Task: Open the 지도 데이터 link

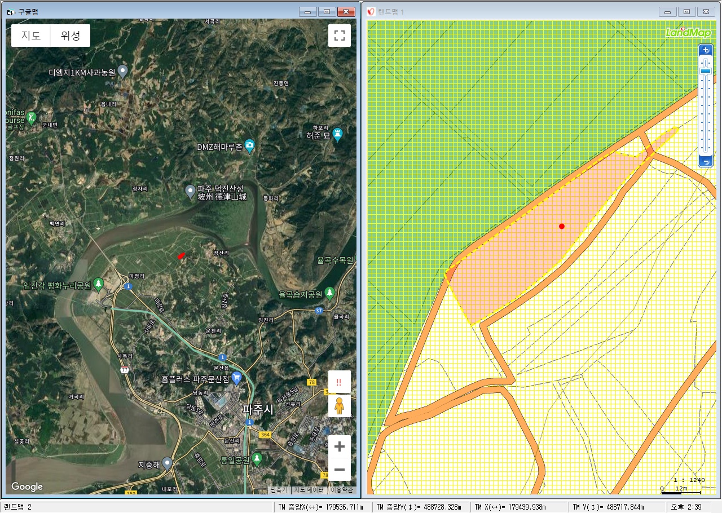Action: tap(308, 490)
